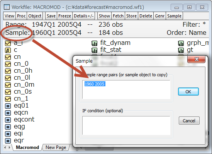Select the eq01 equation icon
Image resolution: width=212 pixels, height=154 pixels.
(x=8, y=106)
